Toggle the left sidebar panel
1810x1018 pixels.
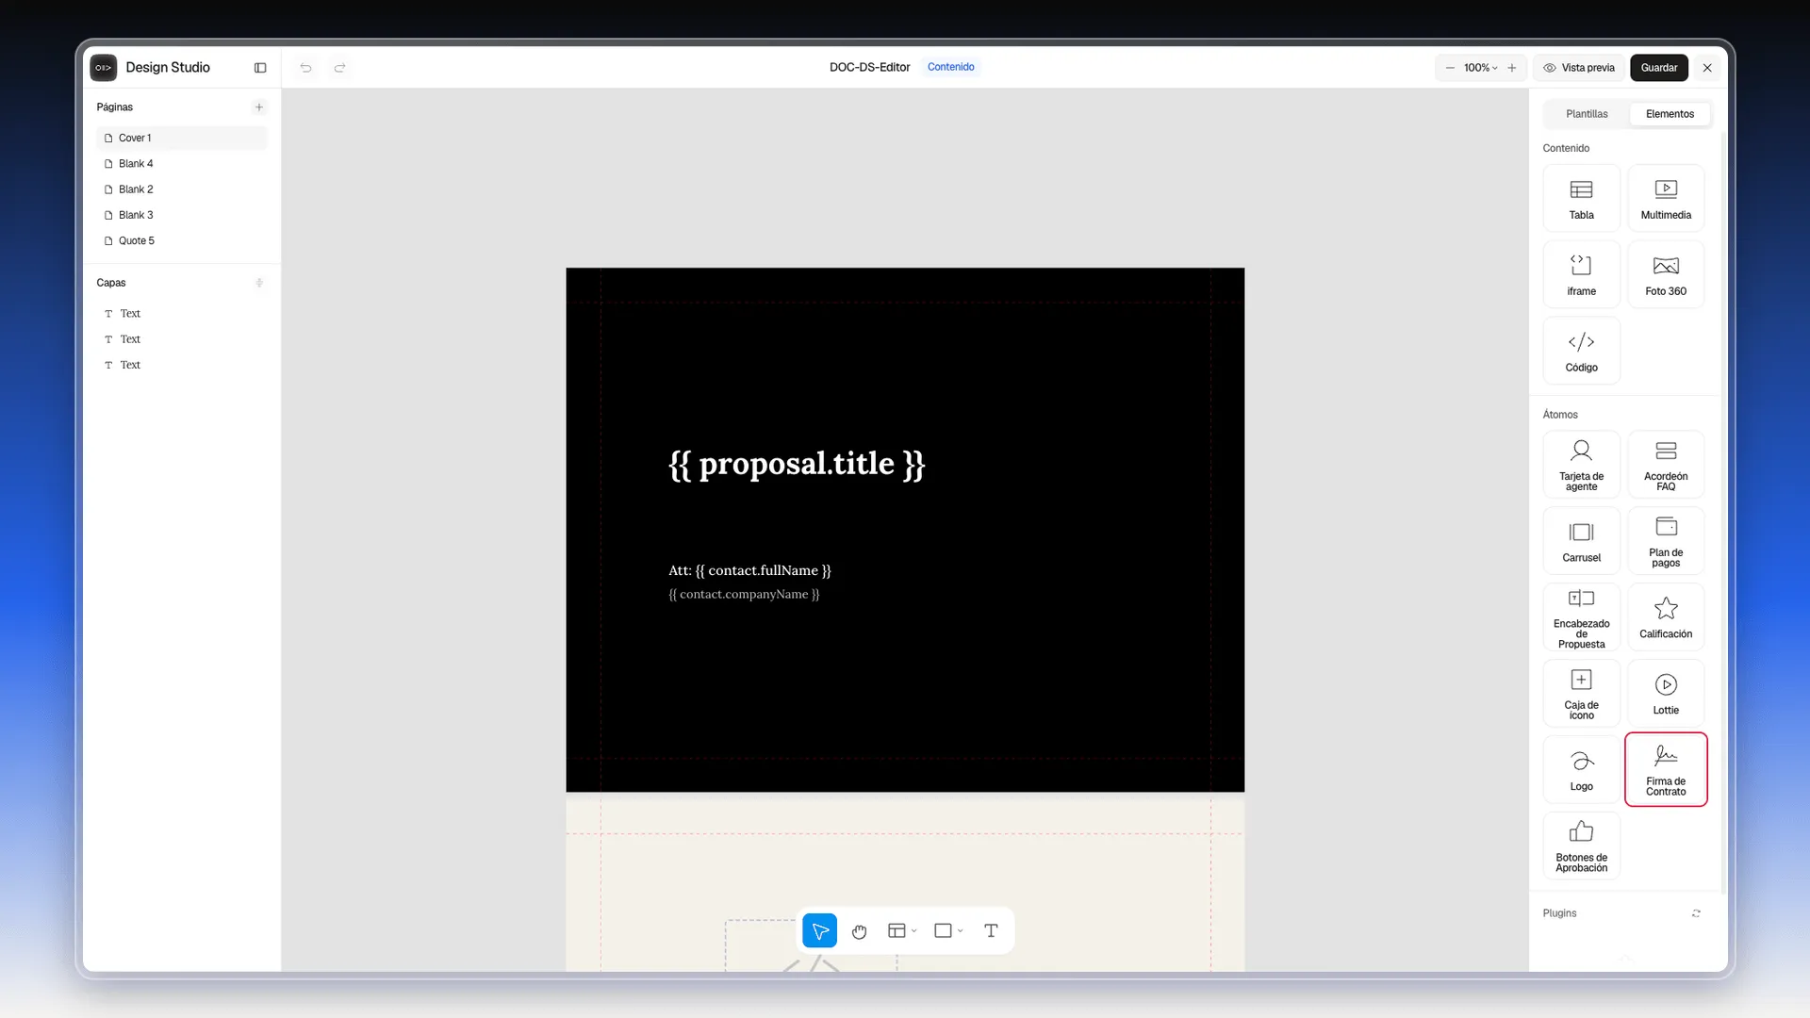tap(260, 68)
